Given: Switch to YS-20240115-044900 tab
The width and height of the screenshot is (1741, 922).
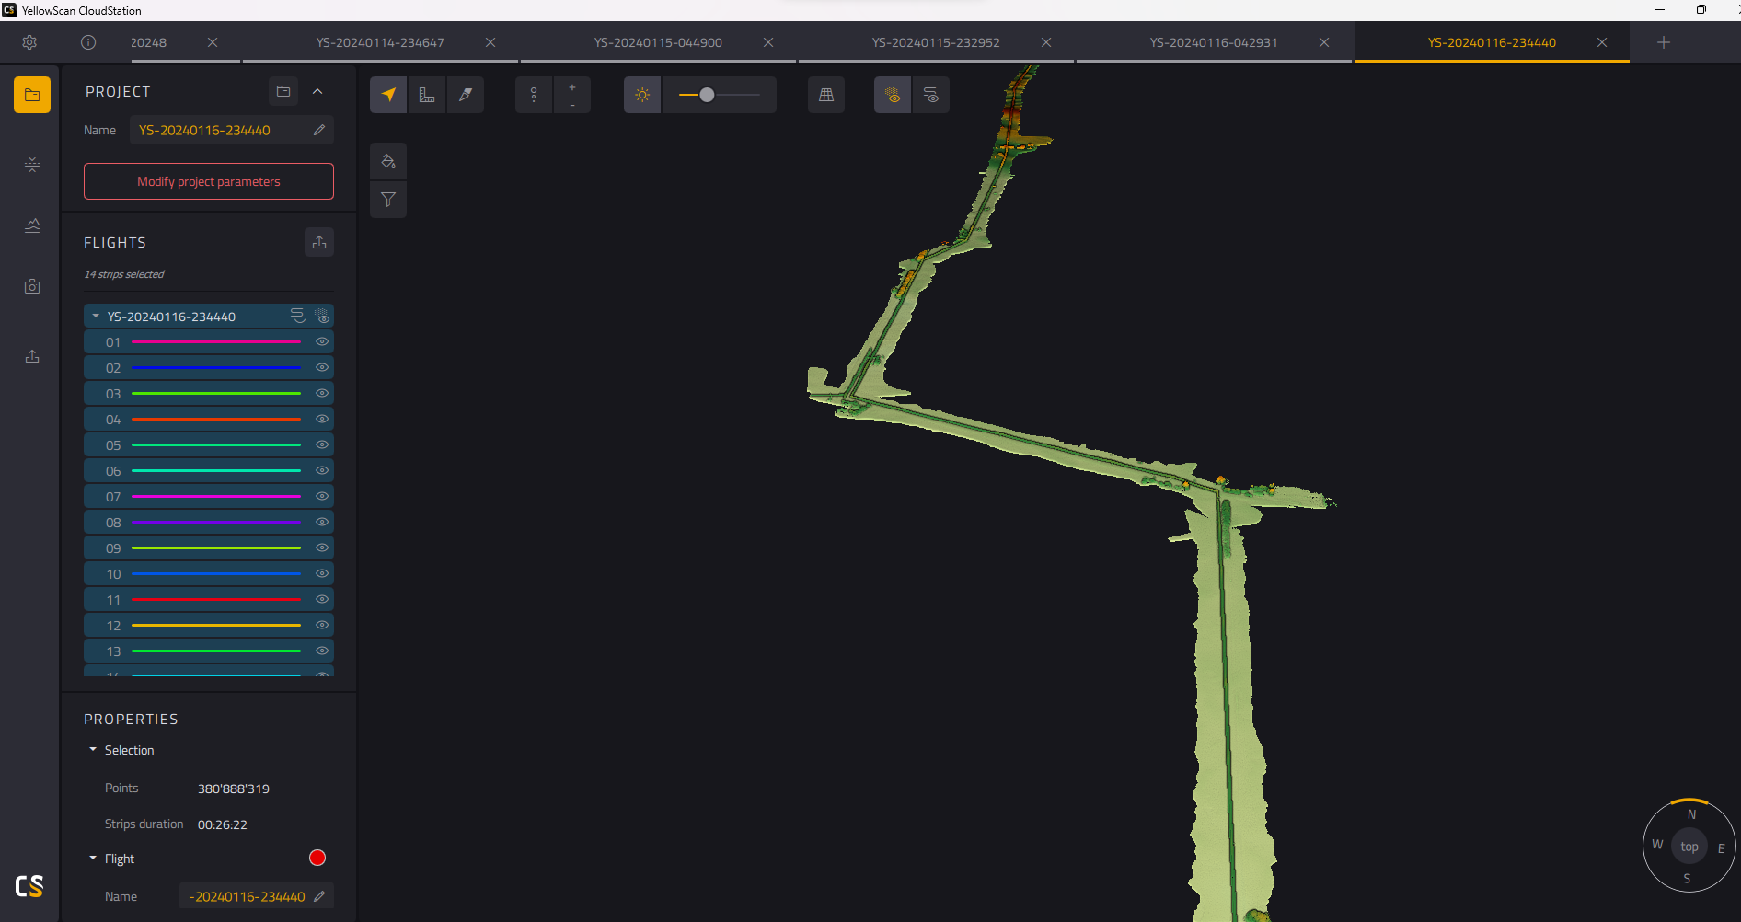Looking at the screenshot, I should (658, 42).
